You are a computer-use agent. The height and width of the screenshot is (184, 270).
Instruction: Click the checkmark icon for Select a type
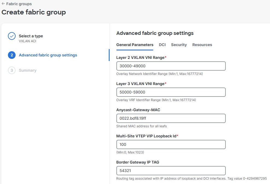pos(11,36)
